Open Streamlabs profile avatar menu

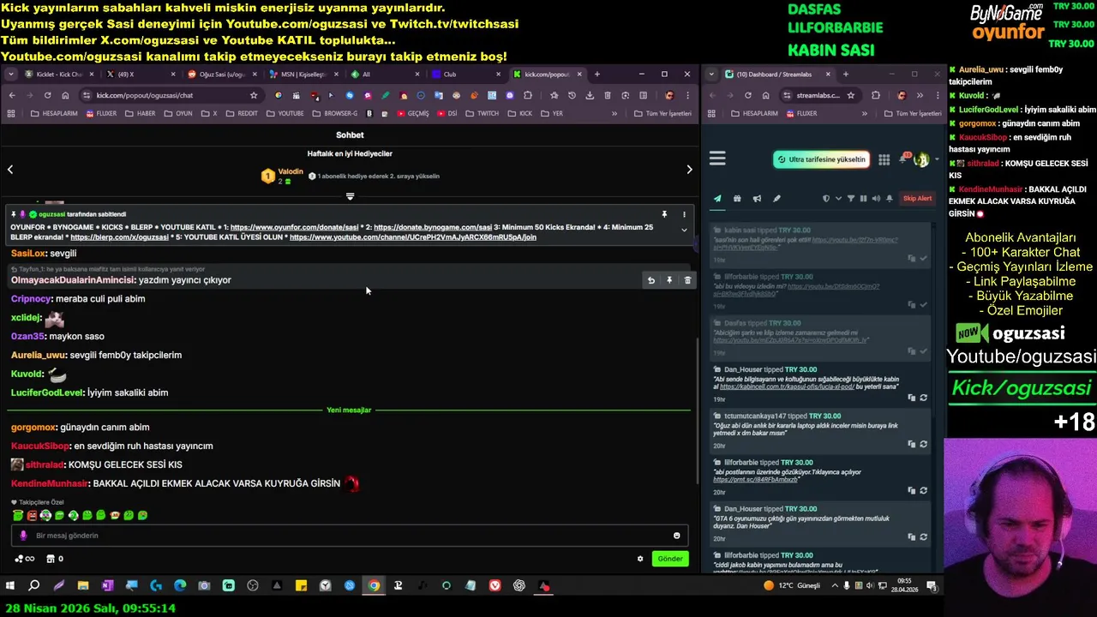pos(922,159)
